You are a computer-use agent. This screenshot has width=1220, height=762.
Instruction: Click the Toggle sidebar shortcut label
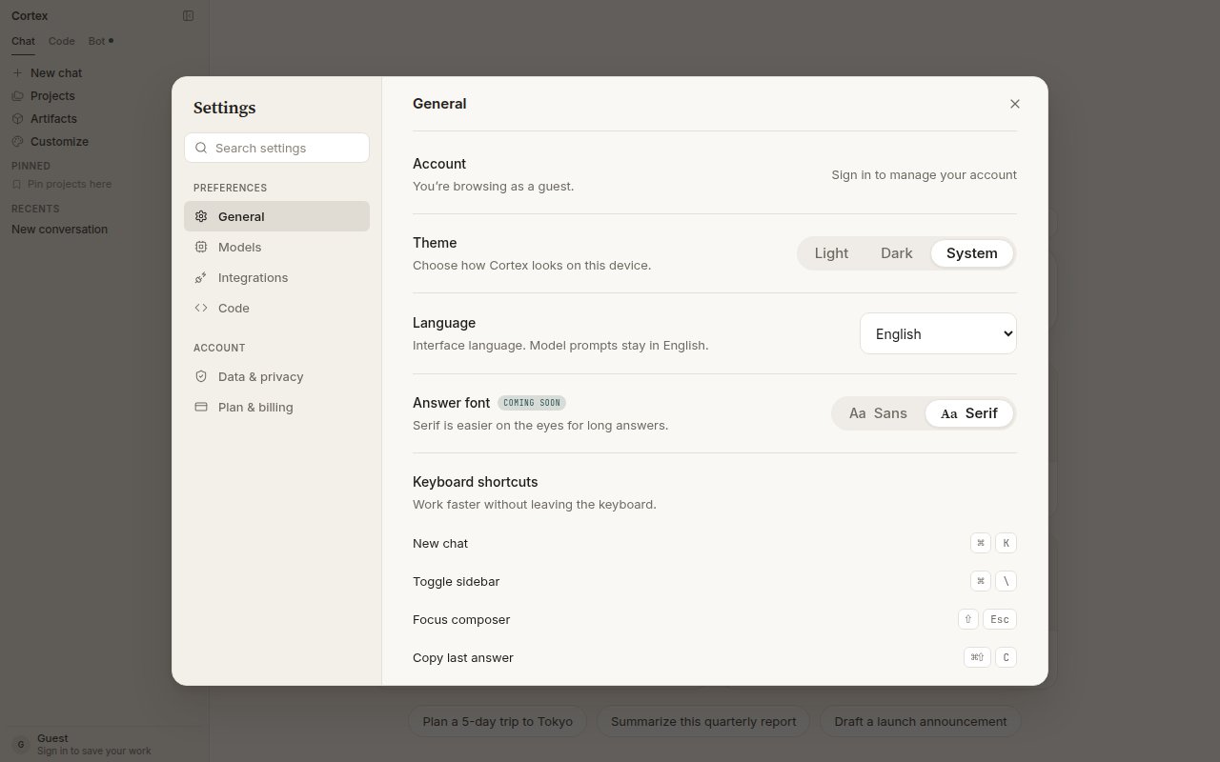coord(456,581)
